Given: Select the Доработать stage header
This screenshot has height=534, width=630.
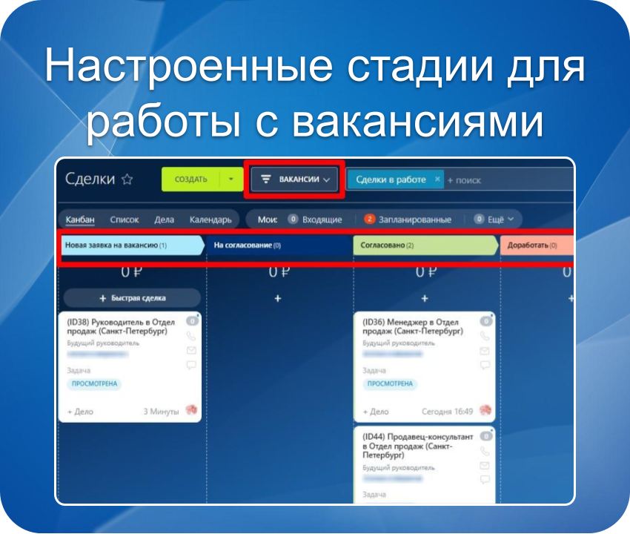Looking at the screenshot, I should click(537, 245).
